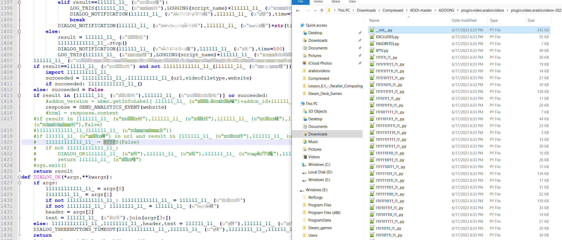This screenshot has width=562, height=240.
Task: Collapse the else block fold at line 1402
Action: [19, 31]
